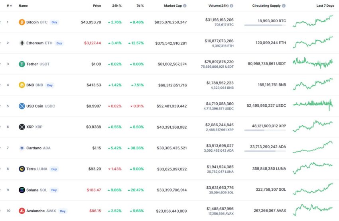Click the Buy button next to Avalanche
The height and width of the screenshot is (221, 339).
pyautogui.click(x=63, y=211)
